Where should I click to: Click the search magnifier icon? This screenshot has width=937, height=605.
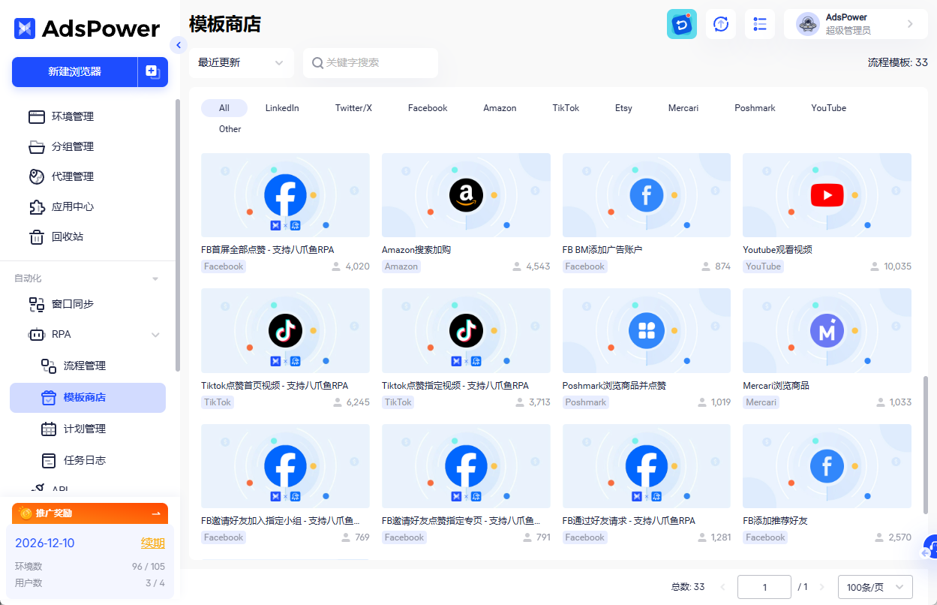pos(317,63)
